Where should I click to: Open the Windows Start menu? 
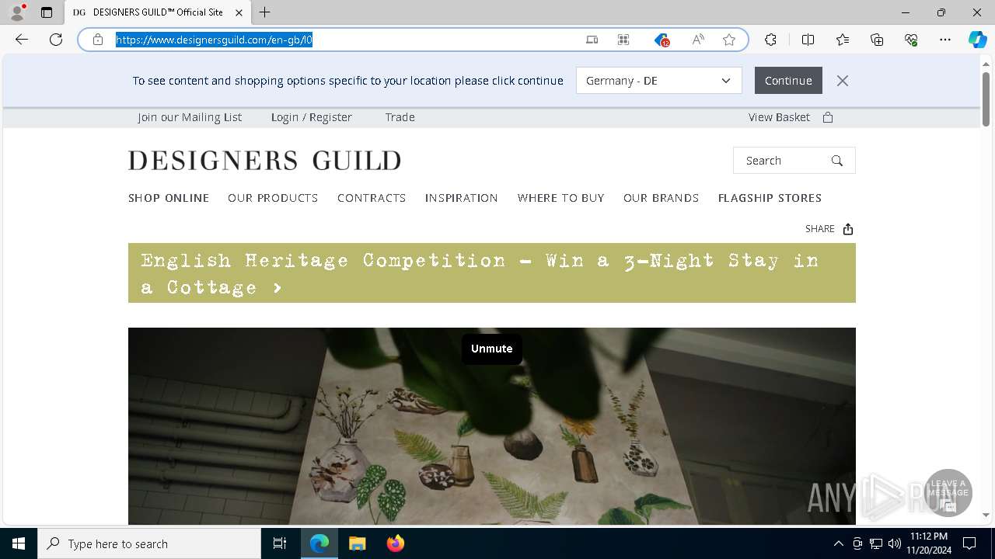(19, 543)
